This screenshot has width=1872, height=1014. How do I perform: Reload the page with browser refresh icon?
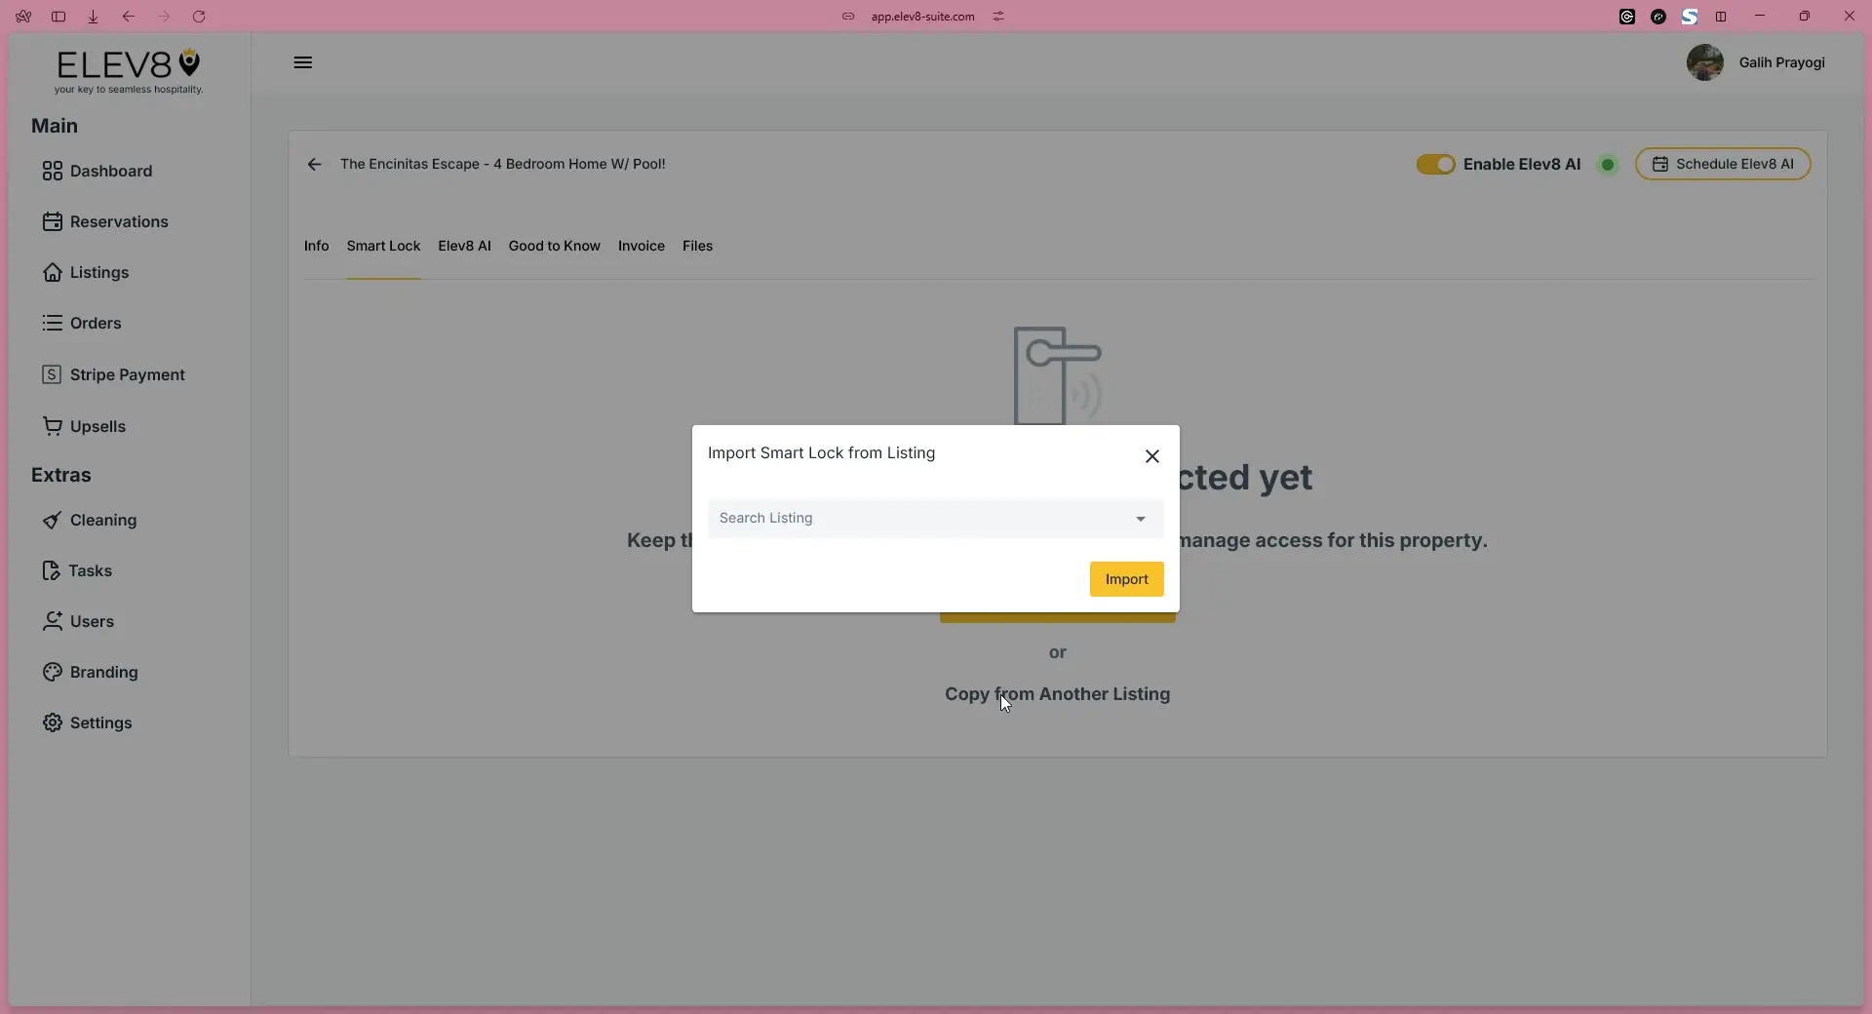pos(199,17)
